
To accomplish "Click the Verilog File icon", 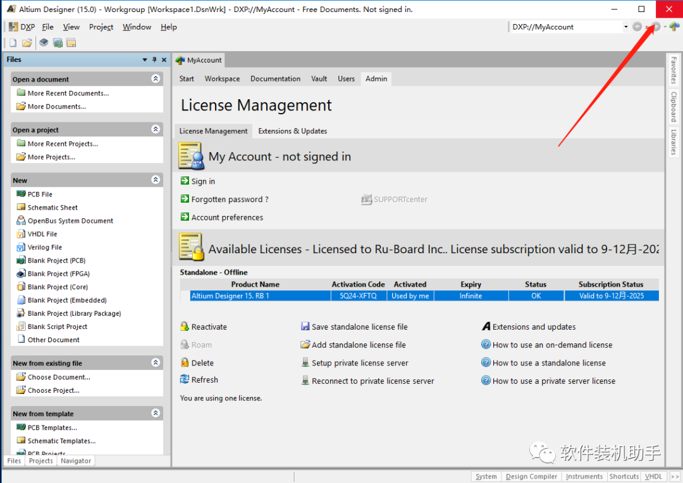I will (21, 247).
